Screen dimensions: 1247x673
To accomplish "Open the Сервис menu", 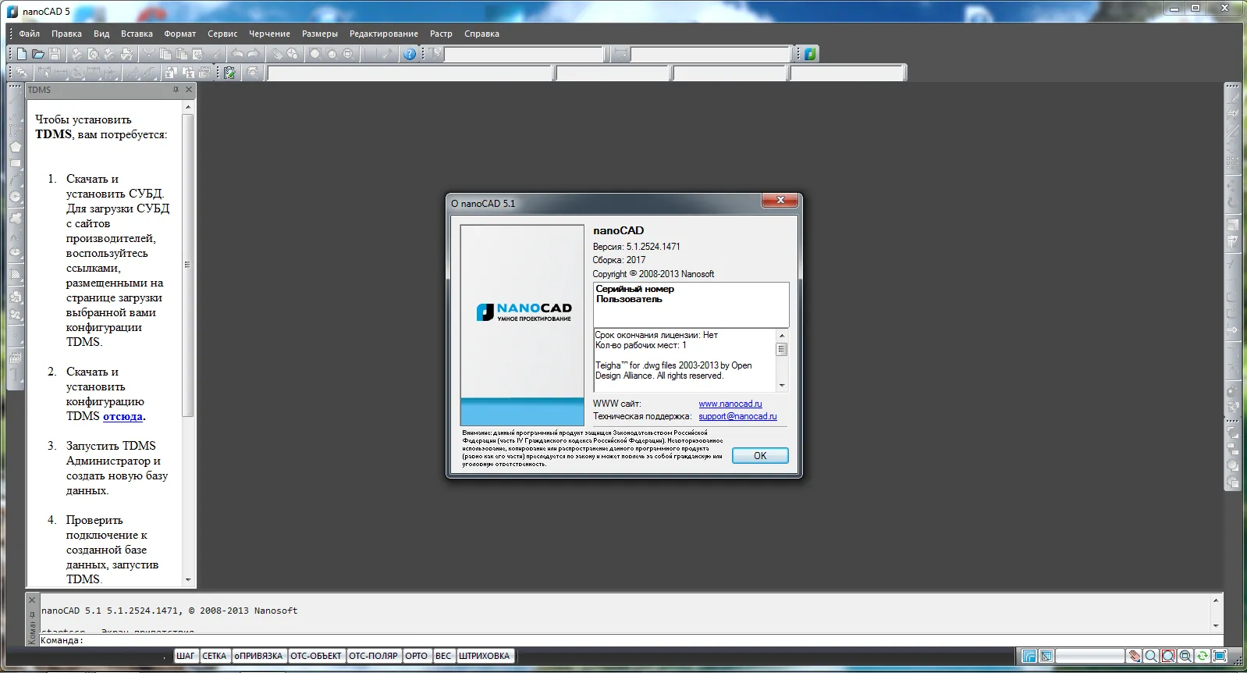I will 222,34.
